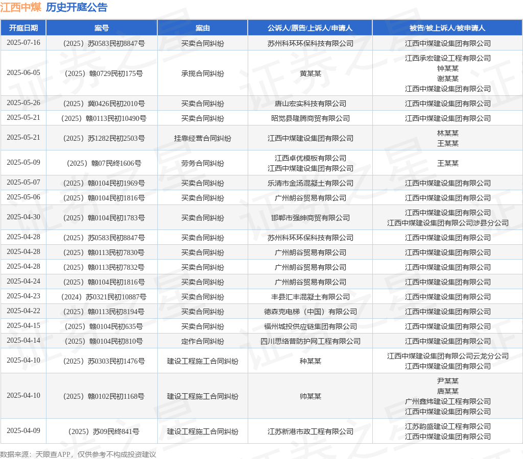Click the 被告/被上诉人/被申请人 header
The height and width of the screenshot is (459, 523).
[447, 28]
